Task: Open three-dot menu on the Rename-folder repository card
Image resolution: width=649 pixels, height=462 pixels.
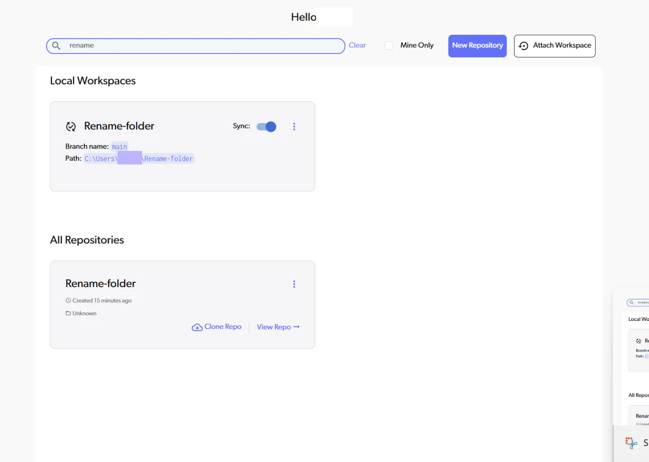Action: [x=294, y=284]
